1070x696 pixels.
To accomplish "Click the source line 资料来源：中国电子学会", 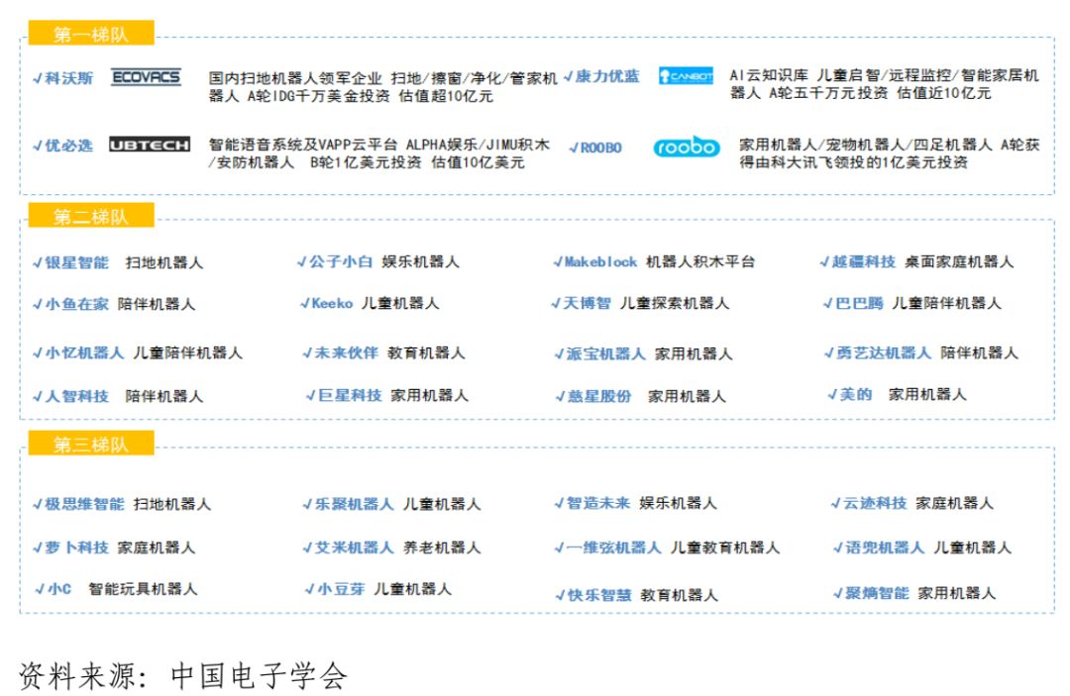I will [x=183, y=675].
